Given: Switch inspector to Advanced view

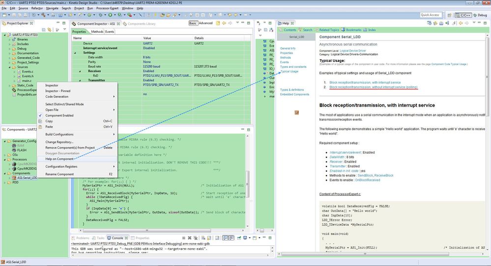Looking at the screenshot, I should (x=206, y=23).
